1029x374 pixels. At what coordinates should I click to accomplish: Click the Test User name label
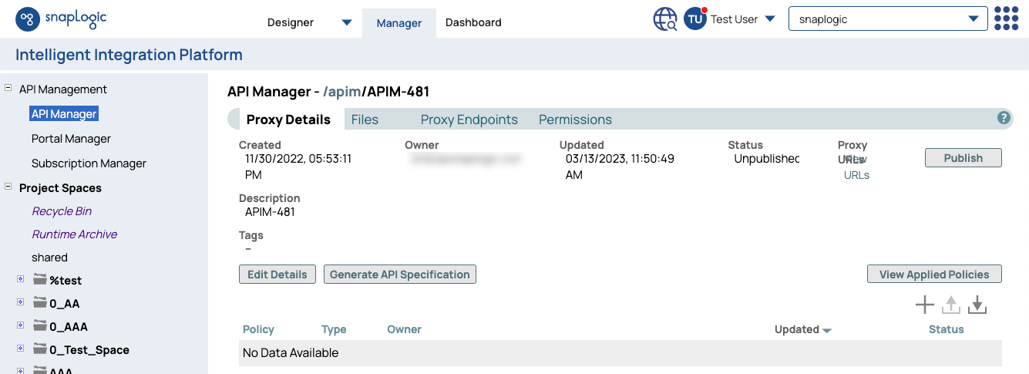pyautogui.click(x=734, y=19)
